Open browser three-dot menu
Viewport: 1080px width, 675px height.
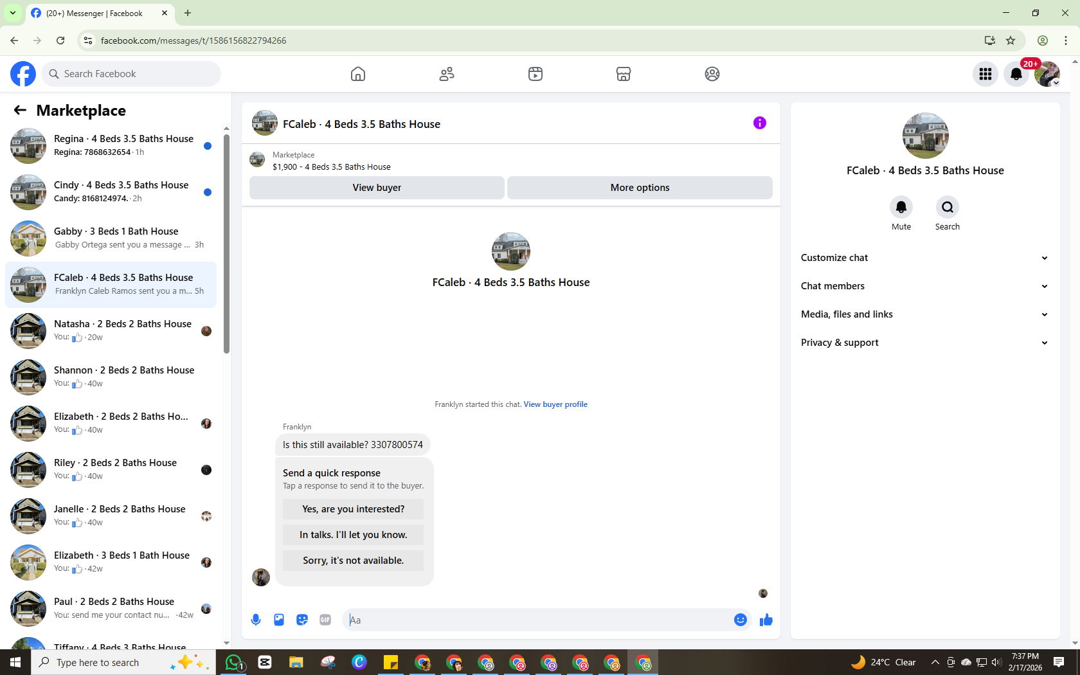(x=1066, y=40)
